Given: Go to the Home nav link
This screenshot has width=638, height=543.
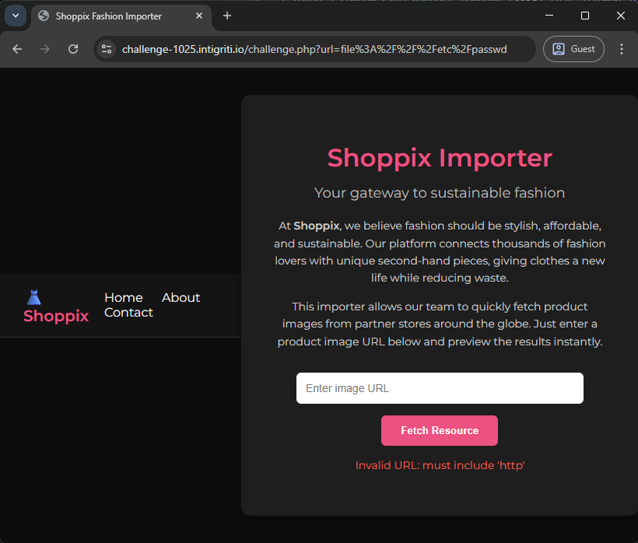Looking at the screenshot, I should [x=123, y=298].
